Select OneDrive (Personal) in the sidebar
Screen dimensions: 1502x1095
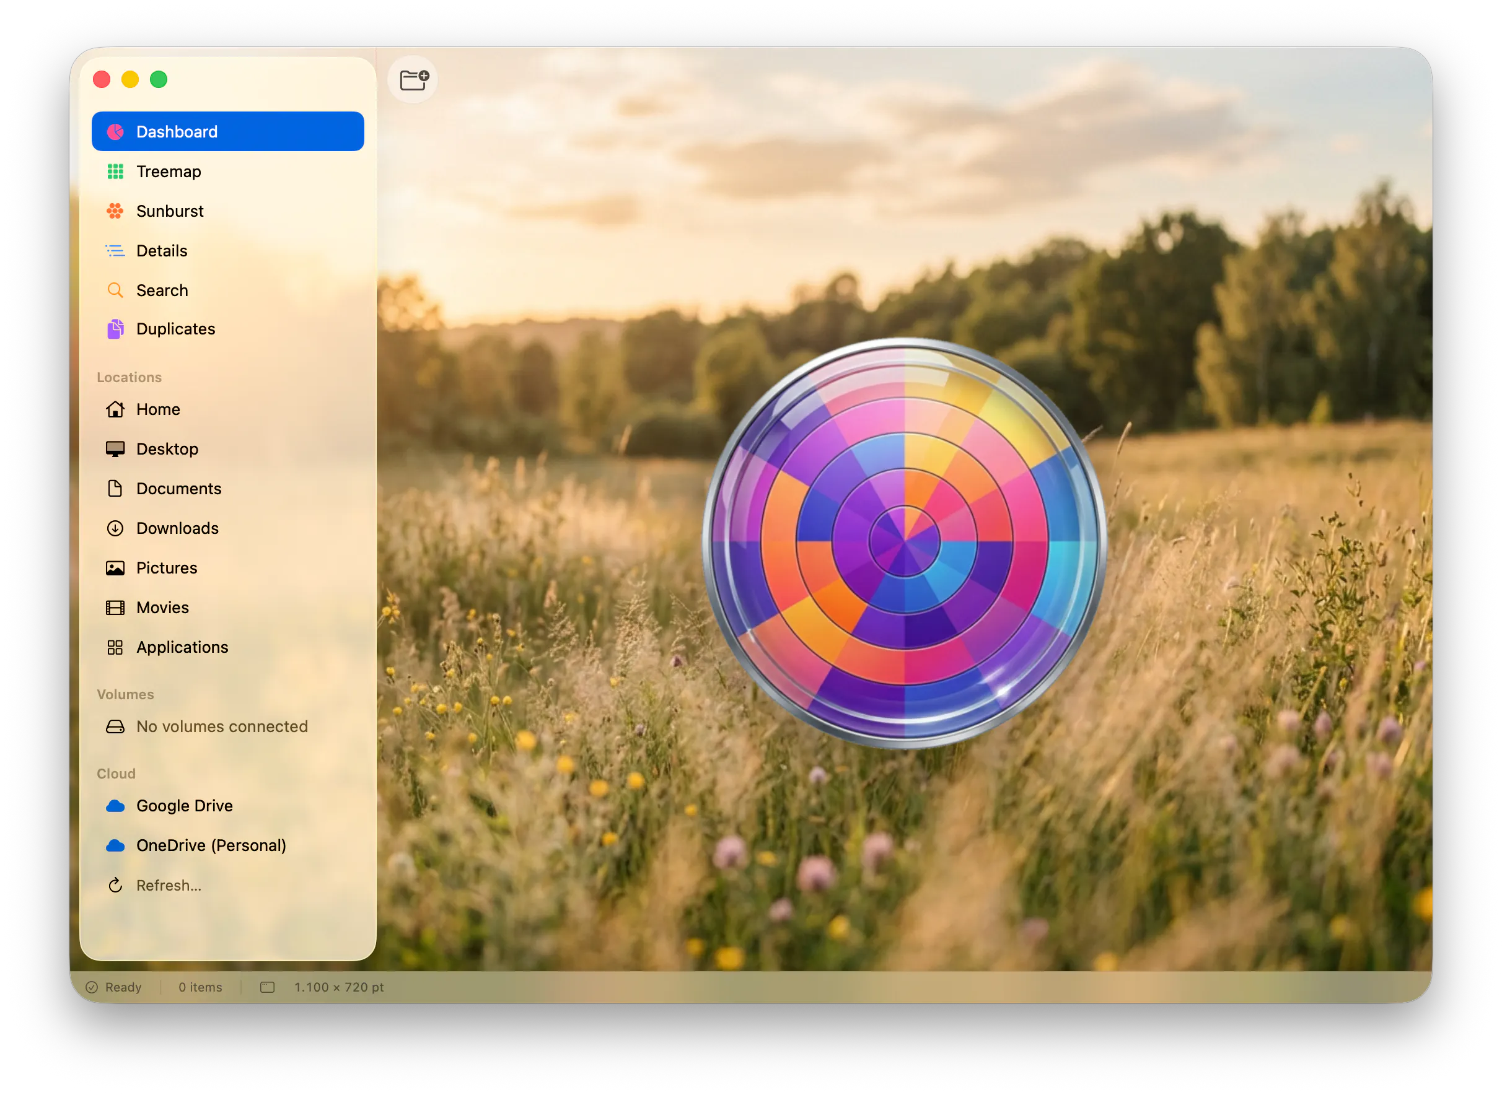tap(228, 847)
